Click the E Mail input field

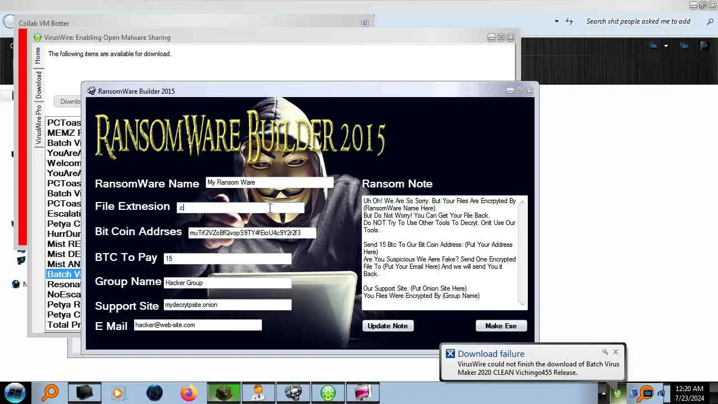(197, 325)
